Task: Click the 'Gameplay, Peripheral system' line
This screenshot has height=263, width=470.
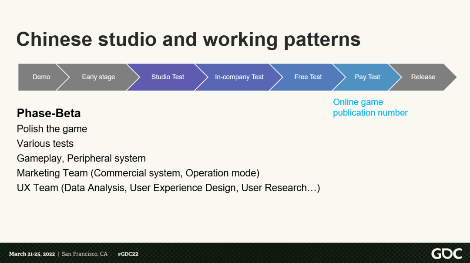Action: click(x=81, y=158)
